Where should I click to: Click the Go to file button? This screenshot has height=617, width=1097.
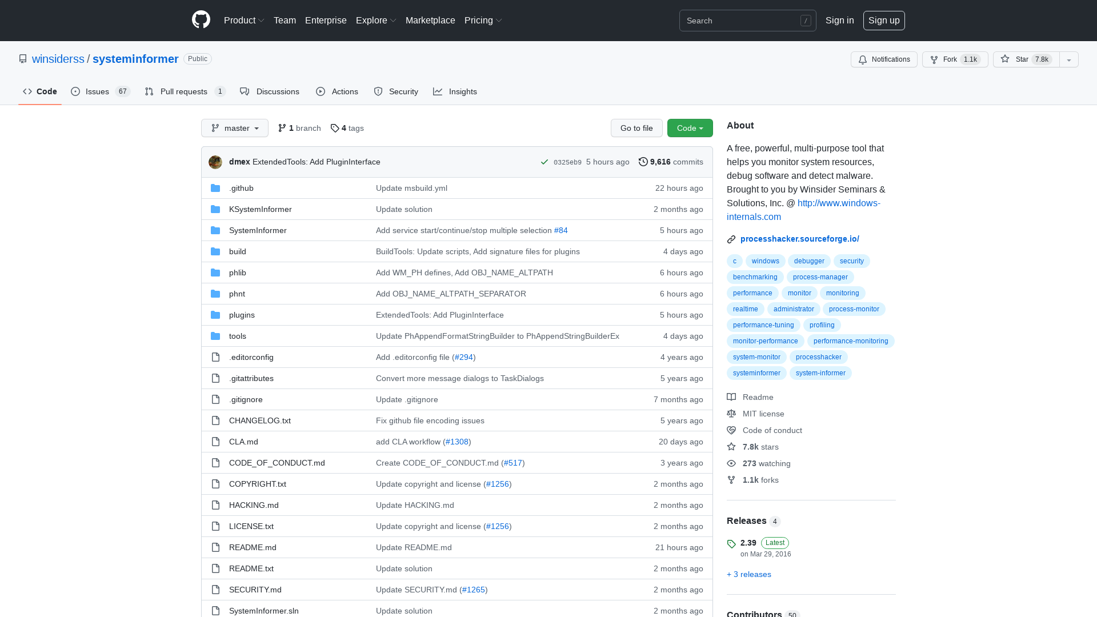[x=636, y=128]
